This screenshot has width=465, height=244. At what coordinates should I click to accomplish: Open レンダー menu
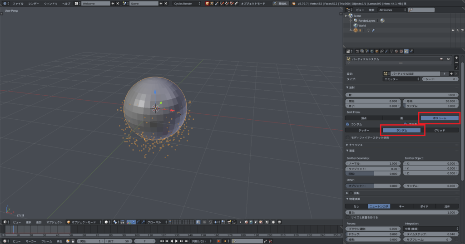34,4
